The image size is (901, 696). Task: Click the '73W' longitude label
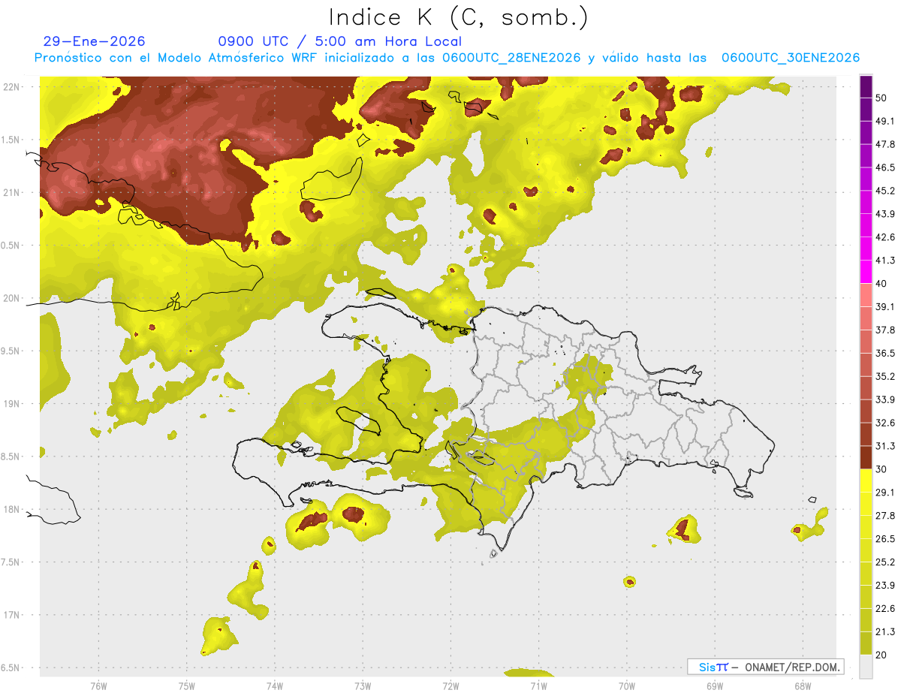coord(363,685)
